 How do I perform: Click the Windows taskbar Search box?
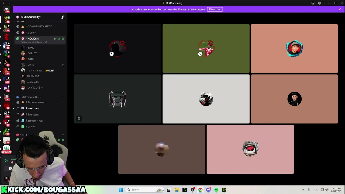pos(145,190)
